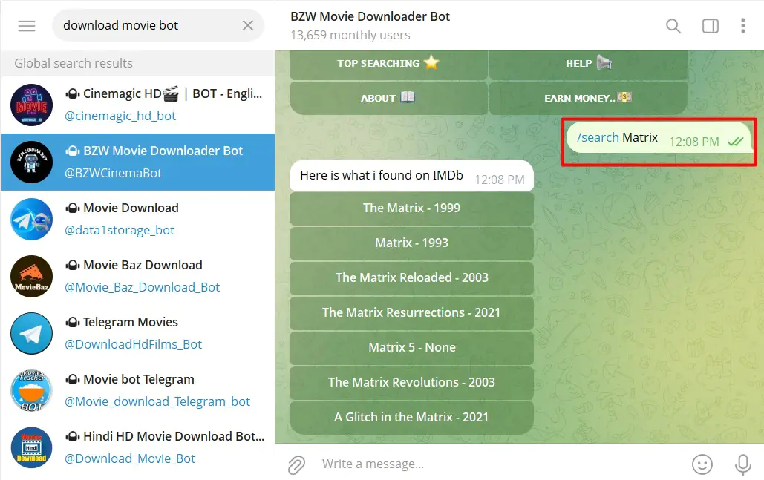Open Telegram Movies bot result

tap(138, 333)
